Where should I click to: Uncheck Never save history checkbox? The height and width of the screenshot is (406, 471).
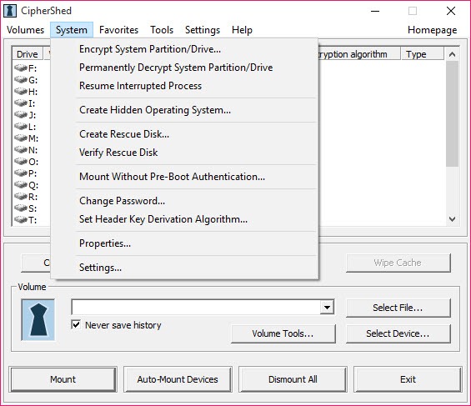coord(77,324)
